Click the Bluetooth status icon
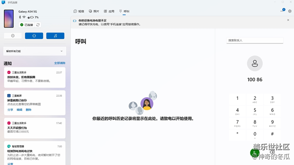The image size is (294, 165). 20,17
